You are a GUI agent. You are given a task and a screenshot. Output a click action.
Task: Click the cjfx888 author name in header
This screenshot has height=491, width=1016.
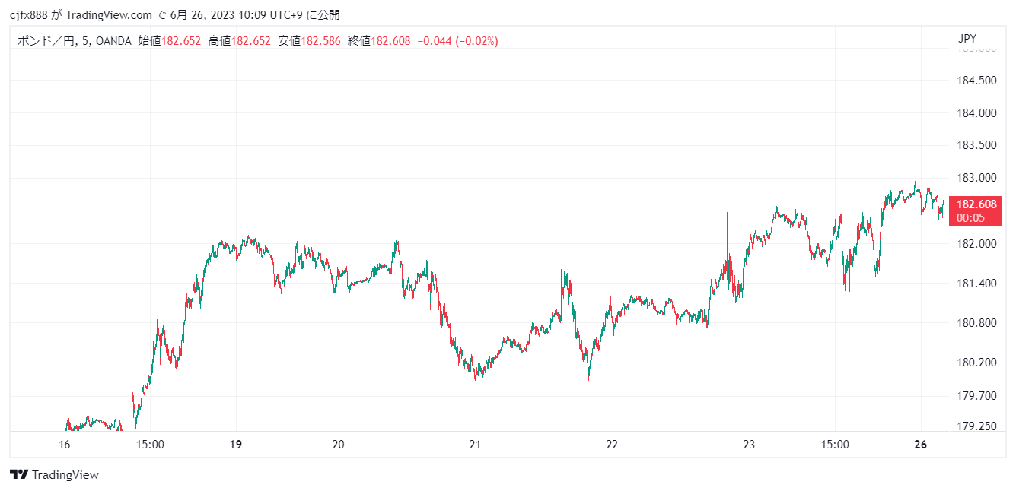[28, 14]
